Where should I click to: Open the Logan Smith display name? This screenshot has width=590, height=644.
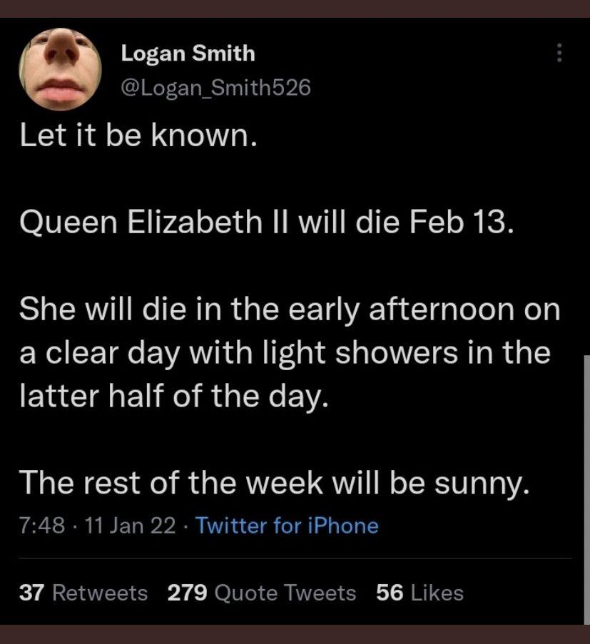188,52
